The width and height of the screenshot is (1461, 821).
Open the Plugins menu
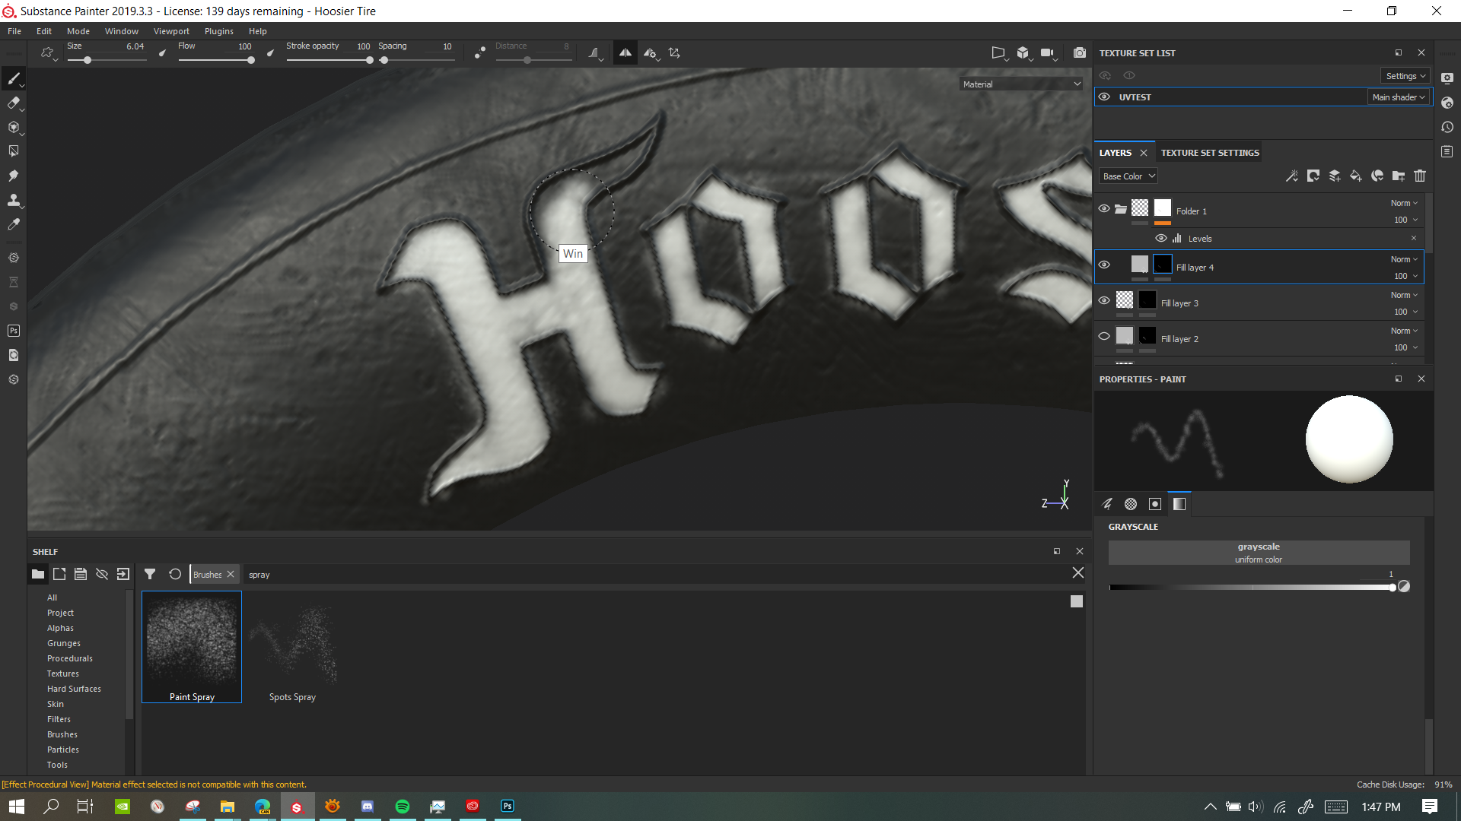[x=219, y=31]
